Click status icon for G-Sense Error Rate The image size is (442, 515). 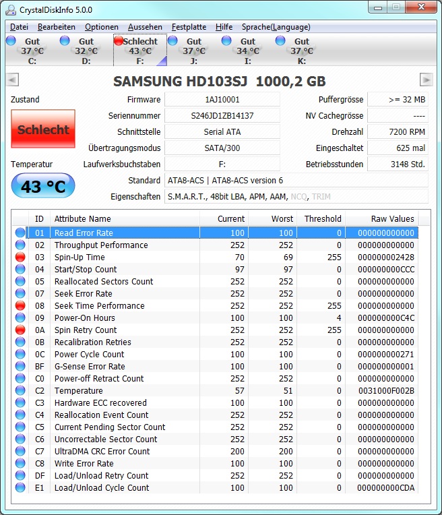[20, 366]
